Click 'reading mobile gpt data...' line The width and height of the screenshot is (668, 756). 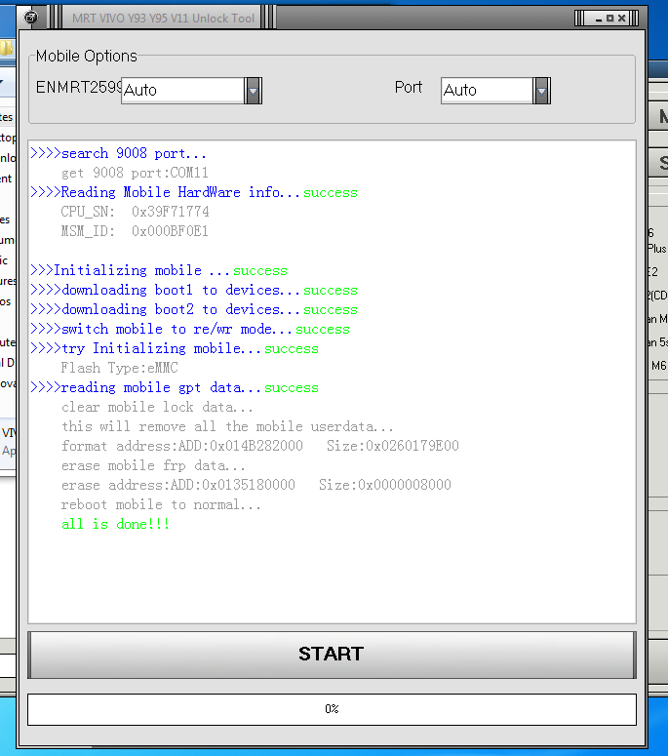175,387
